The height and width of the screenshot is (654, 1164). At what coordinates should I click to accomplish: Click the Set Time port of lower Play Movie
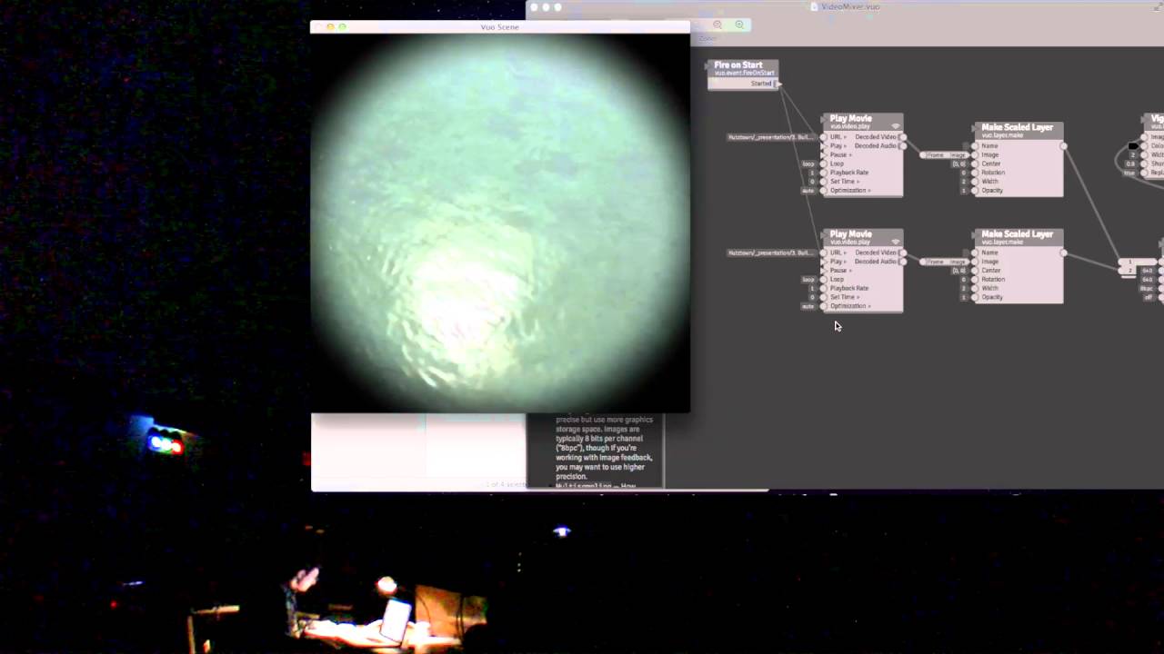(824, 297)
